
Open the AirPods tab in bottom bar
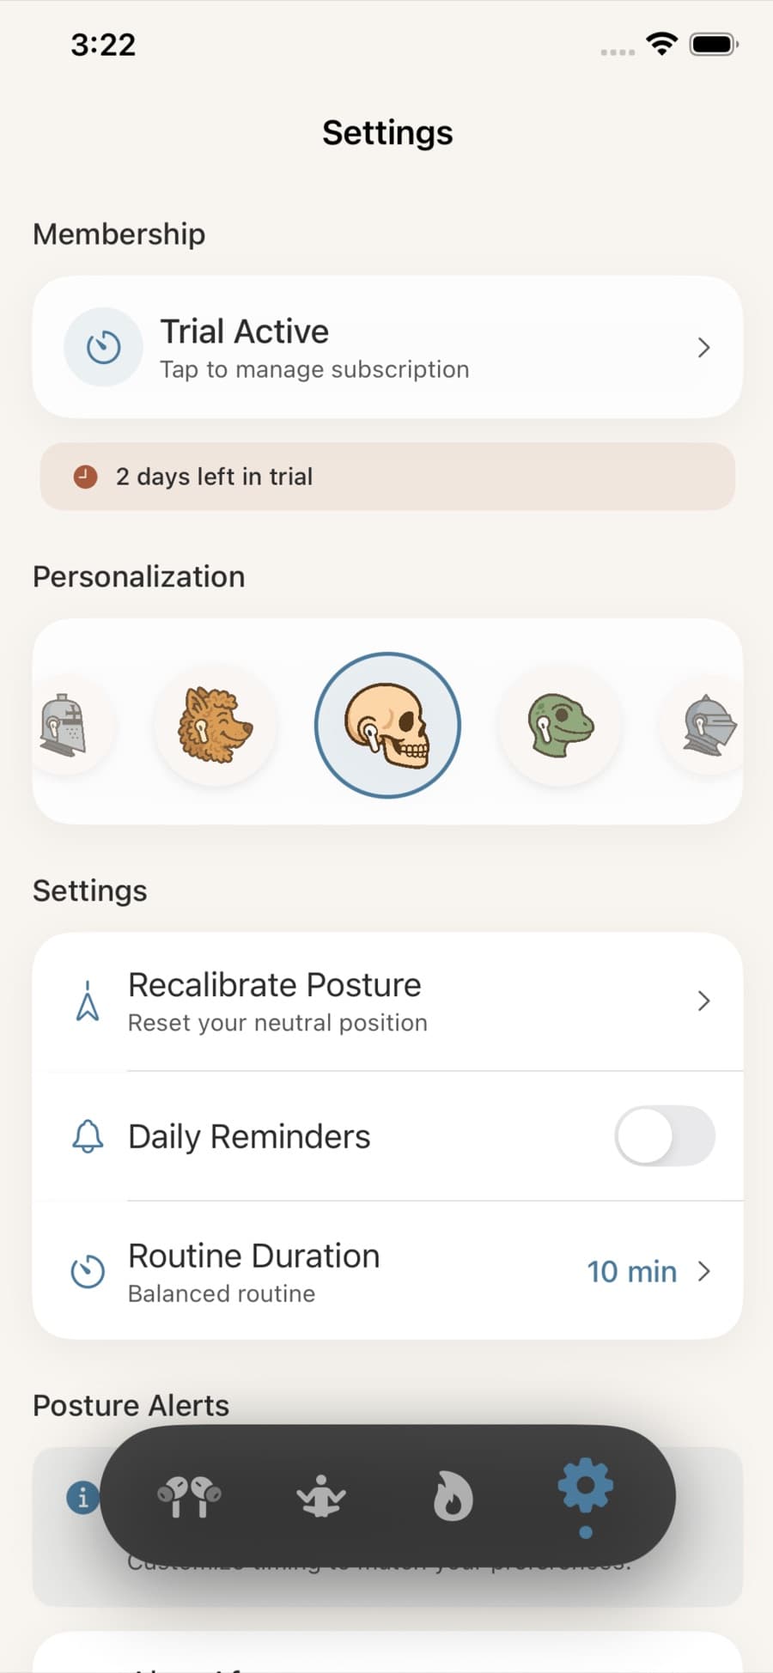tap(189, 1497)
